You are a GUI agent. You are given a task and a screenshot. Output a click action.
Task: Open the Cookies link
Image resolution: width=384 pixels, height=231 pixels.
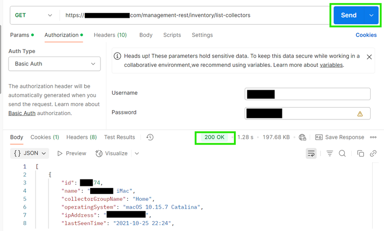click(x=366, y=35)
